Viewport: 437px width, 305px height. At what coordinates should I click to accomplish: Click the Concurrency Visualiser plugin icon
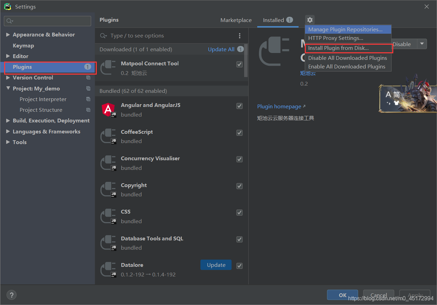pyautogui.click(x=108, y=163)
